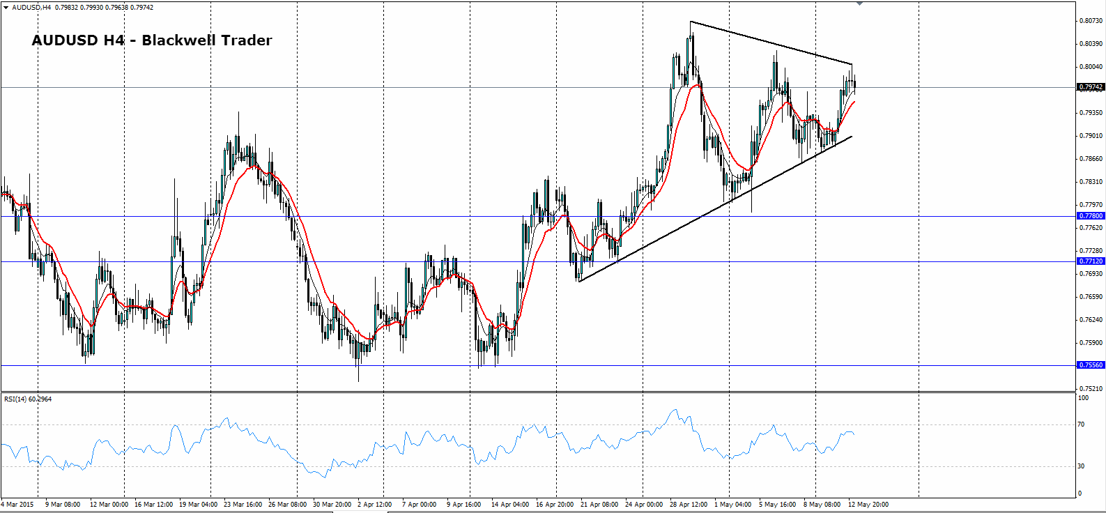Click the 2 Apr 12:00 time label

(x=375, y=504)
